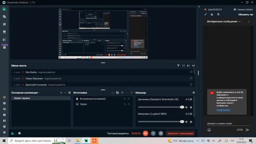The width and height of the screenshot is (256, 144).
Task: Click Закончить трансляцию to end stream
Action: 180,133
